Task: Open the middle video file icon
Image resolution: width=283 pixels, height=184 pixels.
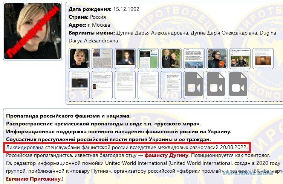Action: pyautogui.click(x=216, y=85)
